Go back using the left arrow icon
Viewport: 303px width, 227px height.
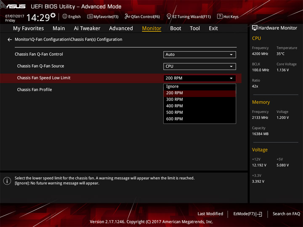pos(10,40)
